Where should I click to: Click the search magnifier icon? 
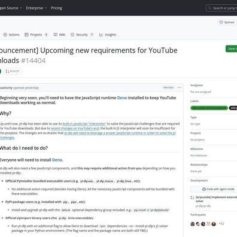[209, 8]
